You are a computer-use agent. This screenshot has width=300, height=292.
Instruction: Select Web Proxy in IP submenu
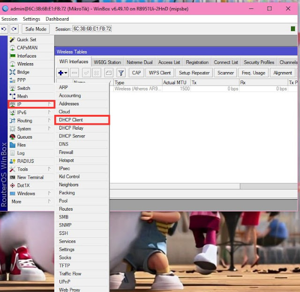tap(82, 290)
